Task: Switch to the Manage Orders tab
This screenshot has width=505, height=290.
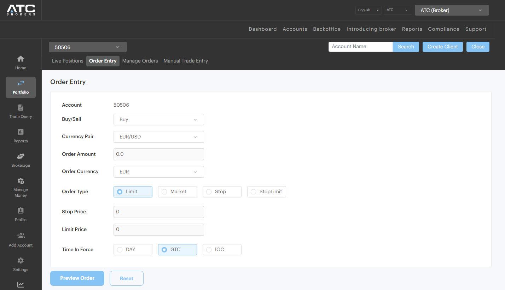Action: [140, 61]
